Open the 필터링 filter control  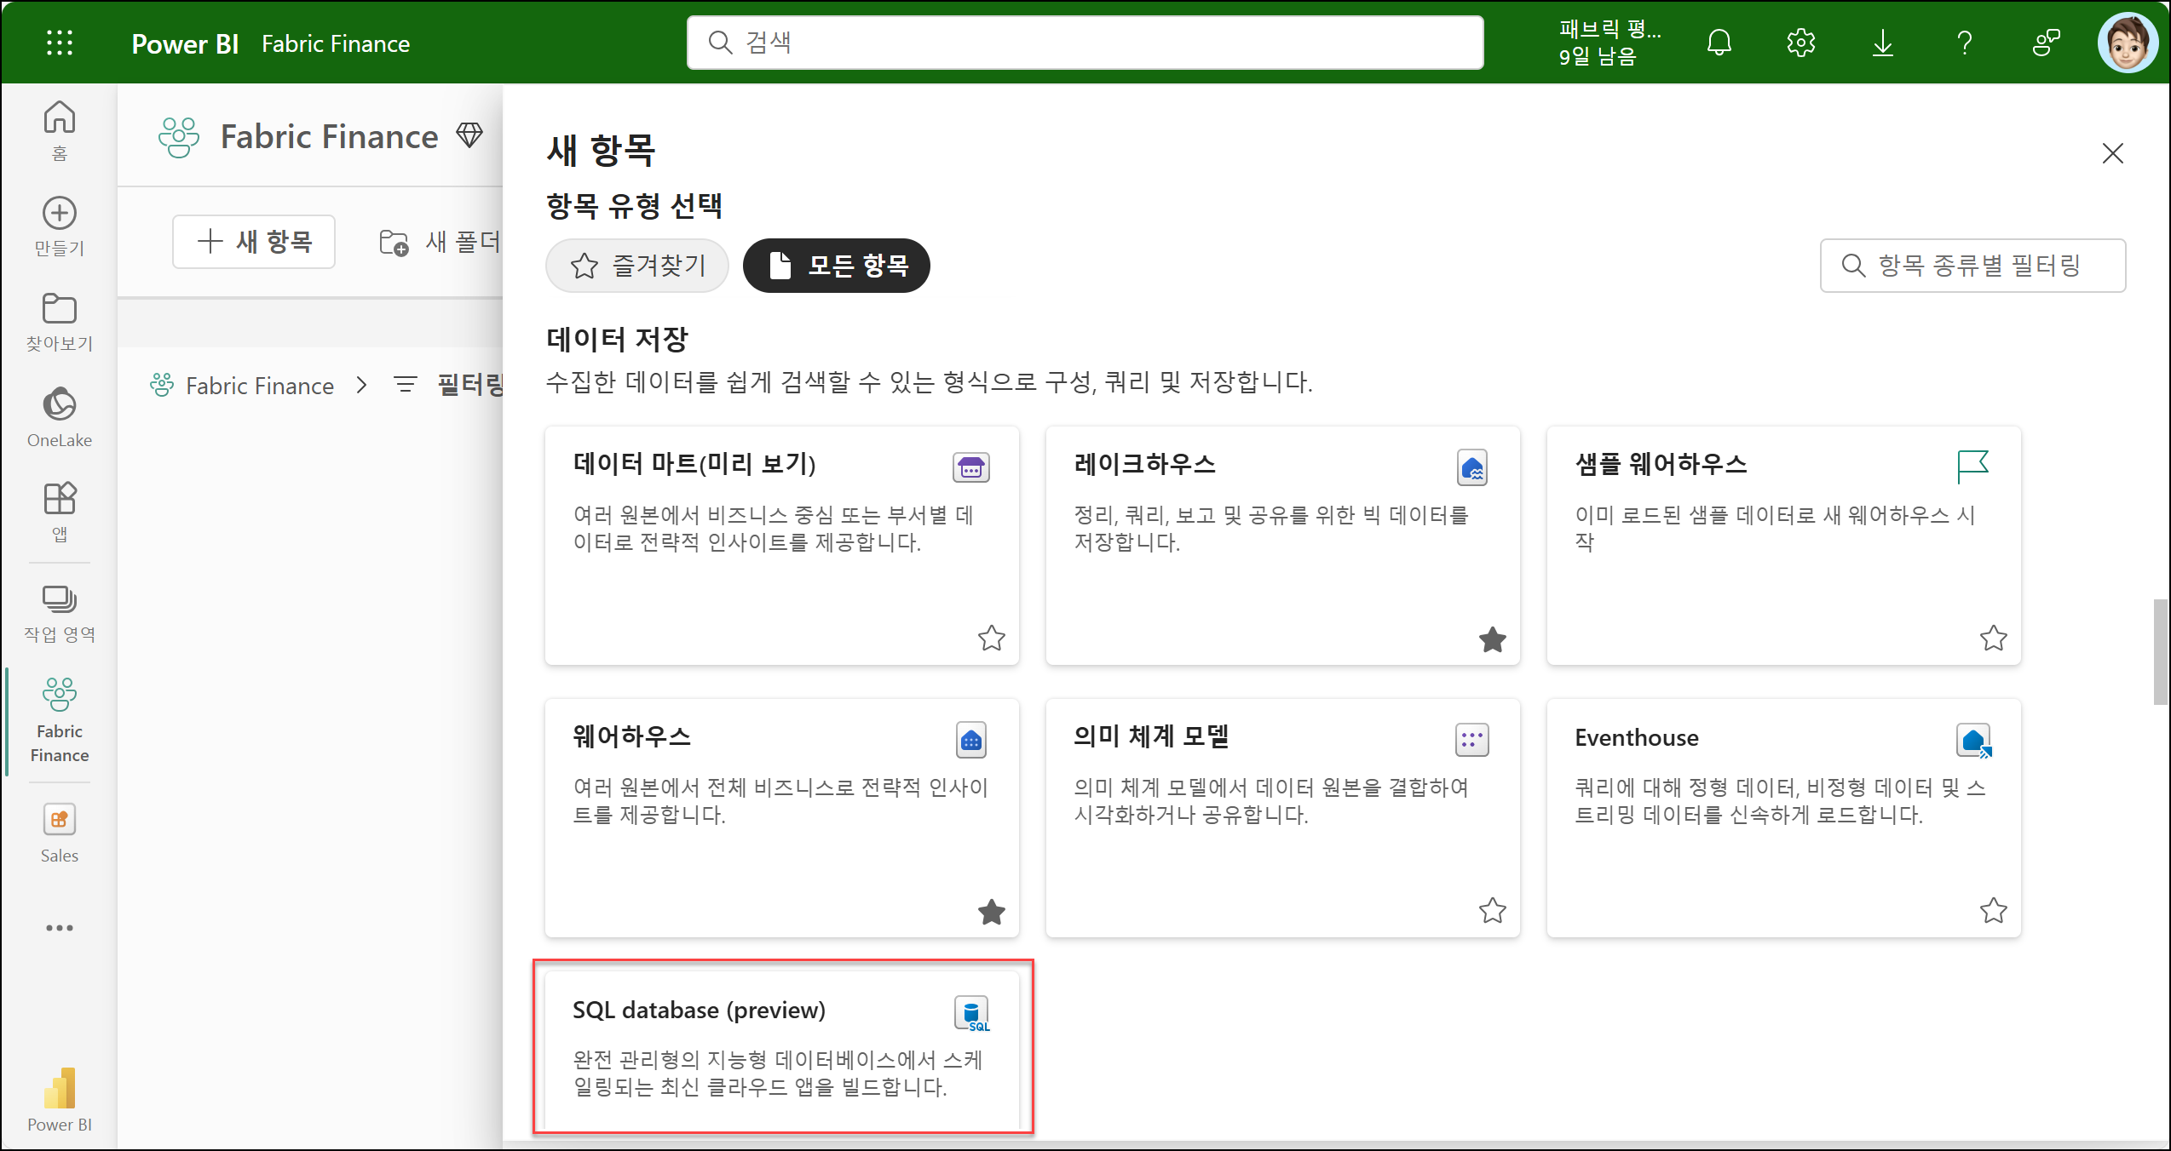click(x=449, y=385)
